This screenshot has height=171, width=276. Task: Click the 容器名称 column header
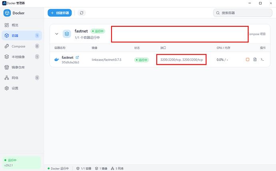pyautogui.click(x=60, y=48)
